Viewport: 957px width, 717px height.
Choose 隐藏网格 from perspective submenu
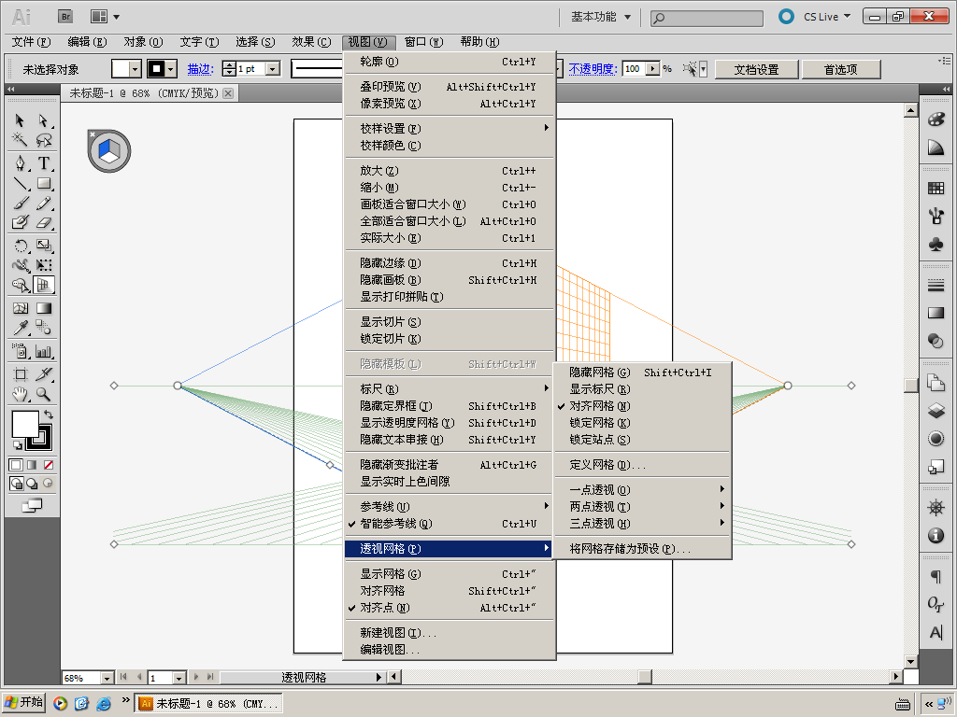pyautogui.click(x=600, y=373)
